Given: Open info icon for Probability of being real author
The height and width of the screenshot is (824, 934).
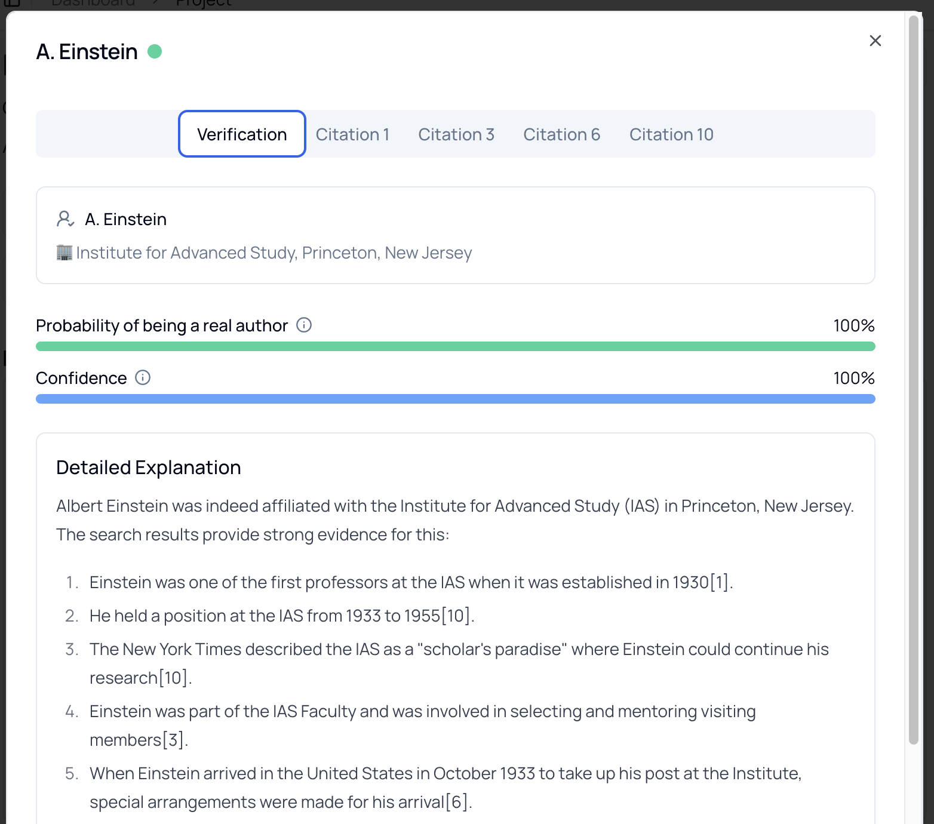Looking at the screenshot, I should (x=304, y=325).
